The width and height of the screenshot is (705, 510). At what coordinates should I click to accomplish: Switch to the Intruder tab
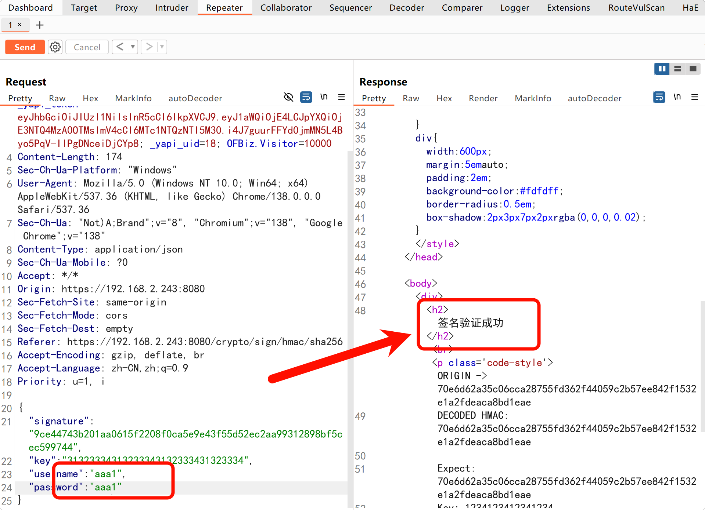172,8
